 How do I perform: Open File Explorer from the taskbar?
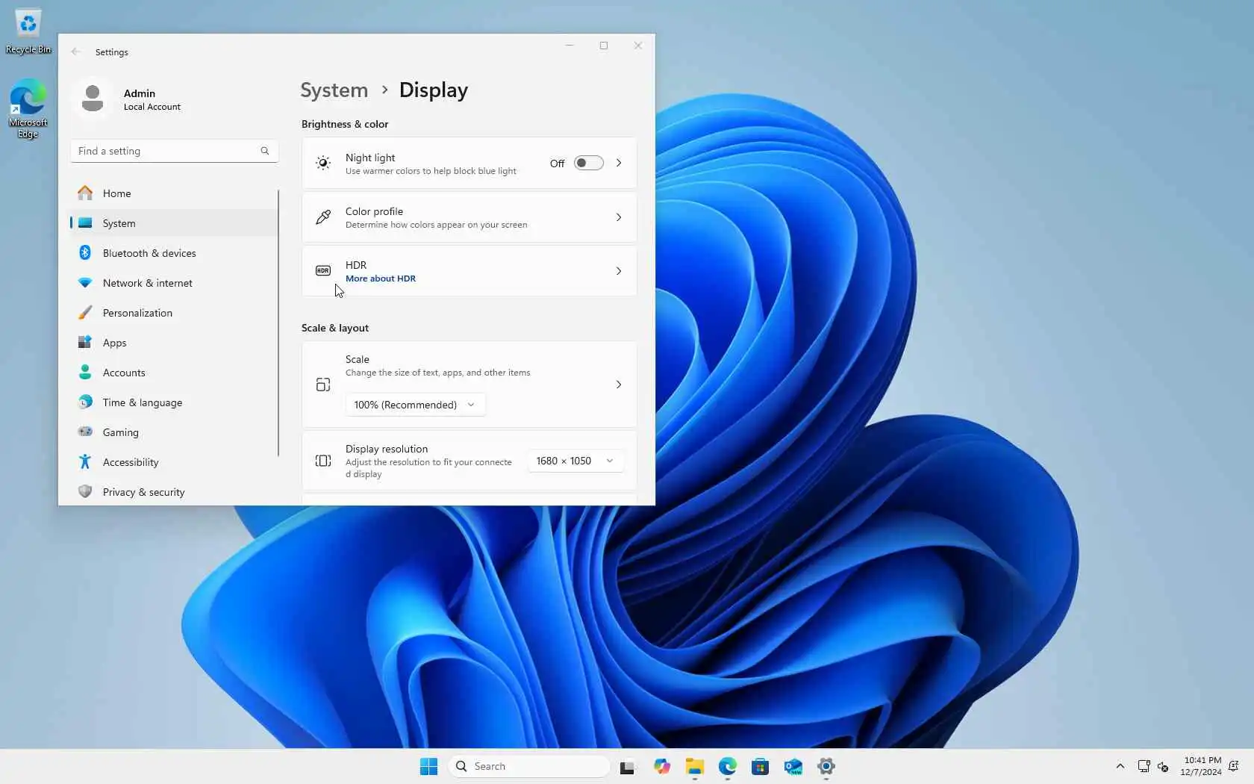tap(695, 766)
